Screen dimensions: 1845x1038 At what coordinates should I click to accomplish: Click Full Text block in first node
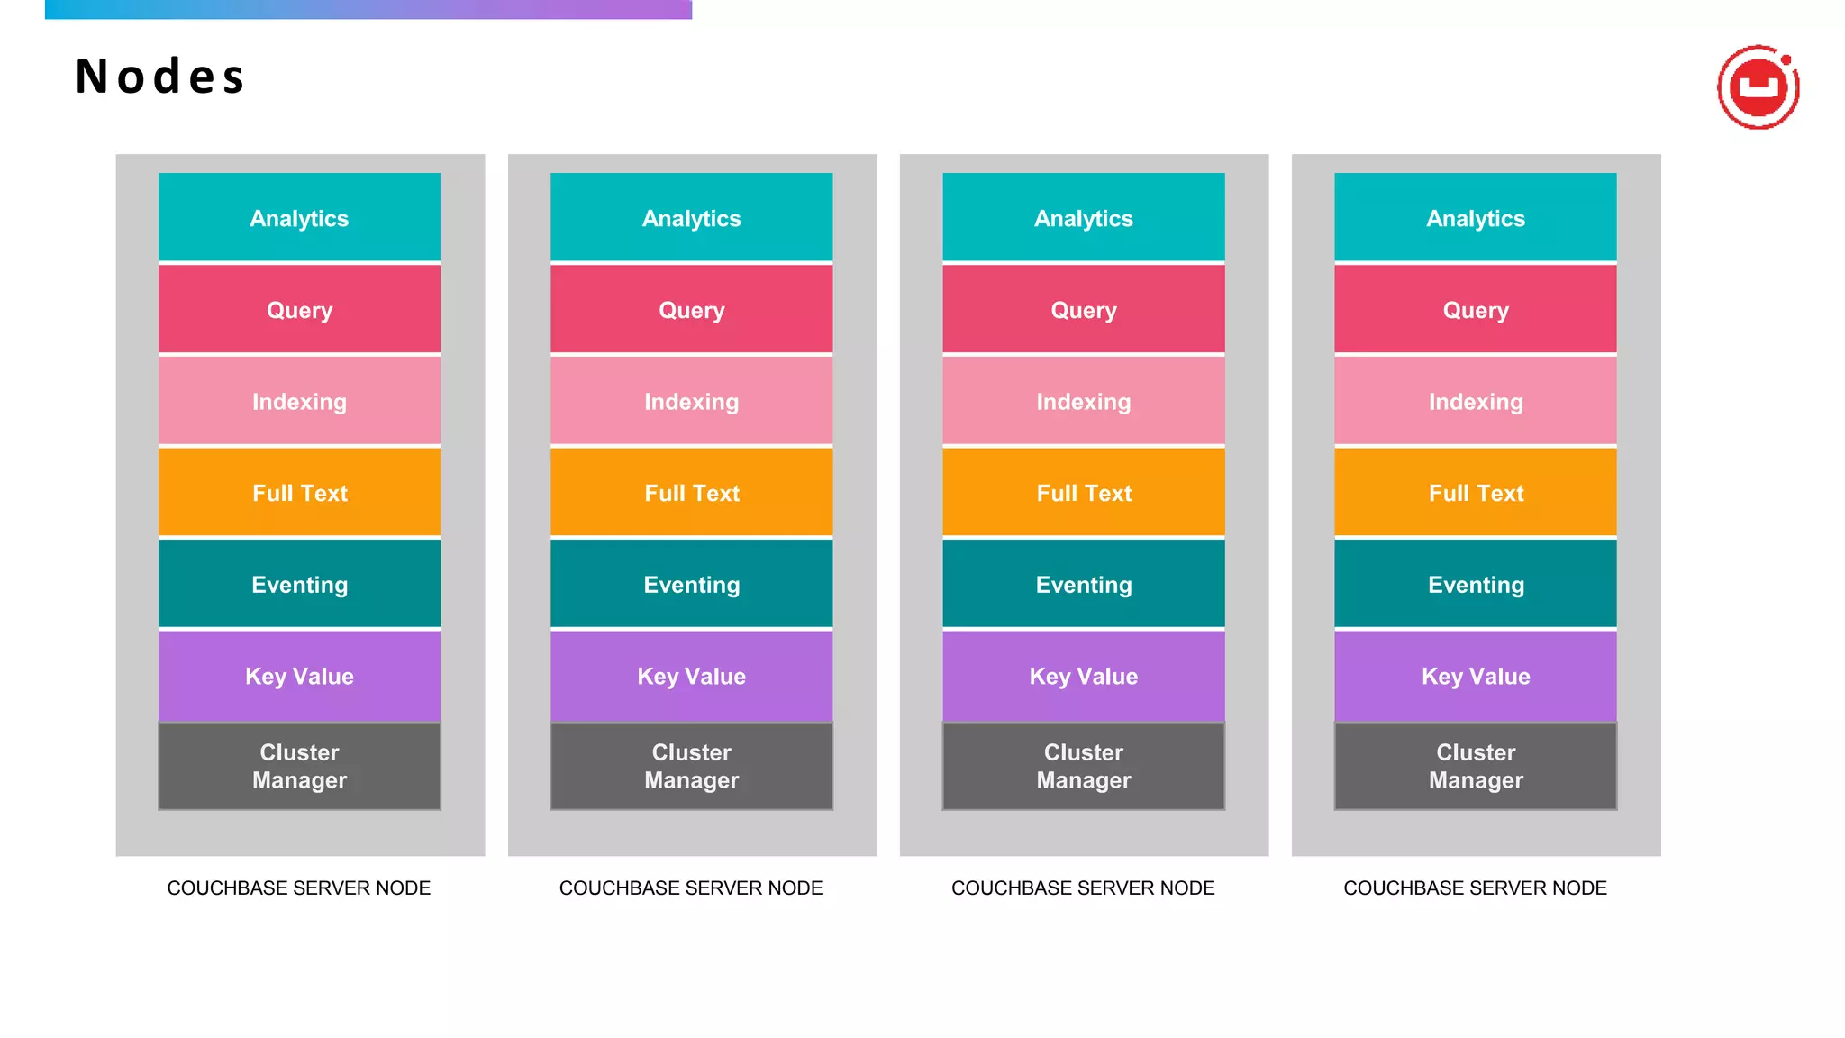pyautogui.click(x=299, y=493)
